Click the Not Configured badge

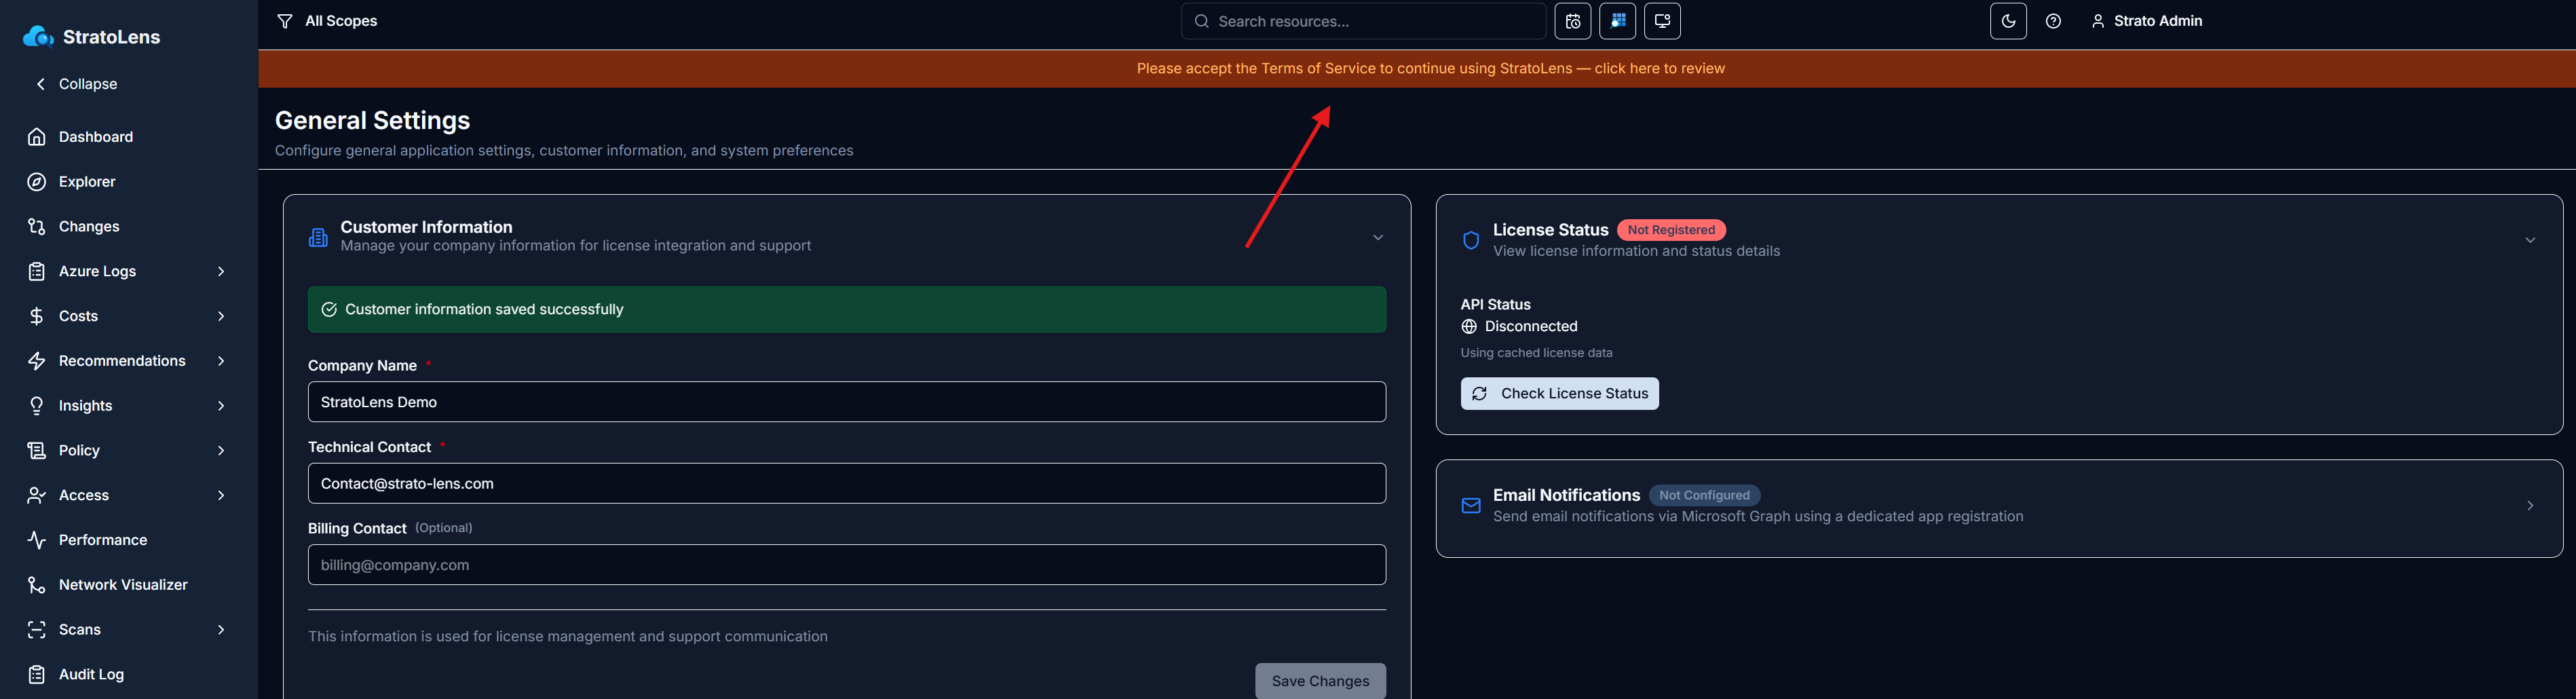click(1704, 495)
